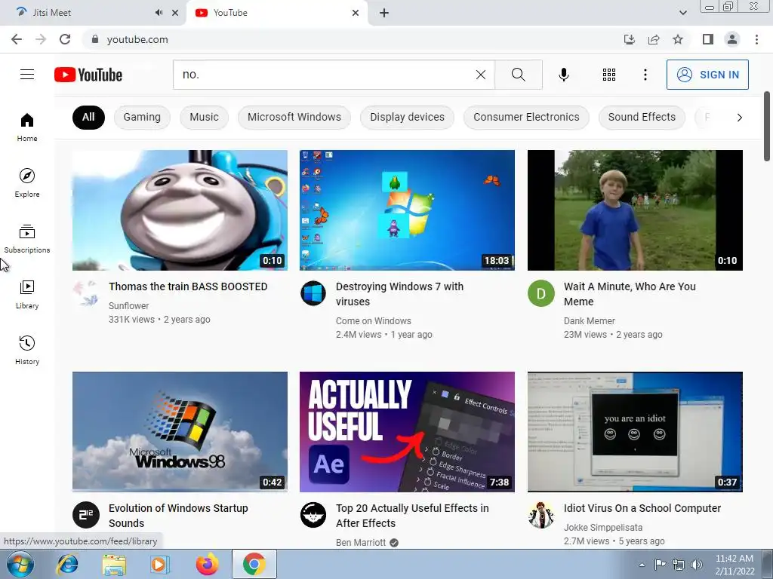Image resolution: width=773 pixels, height=579 pixels.
Task: Close the YouTube tab
Action: point(356,13)
